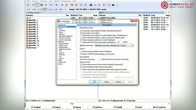Viewport: 196px width, 110px height.
Task: Click the FTP new connection toolbar icon
Action: [85, 5]
